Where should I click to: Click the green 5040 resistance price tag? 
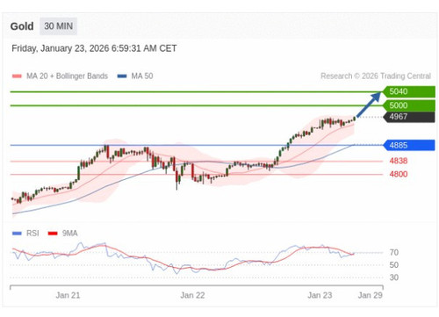[x=409, y=91]
